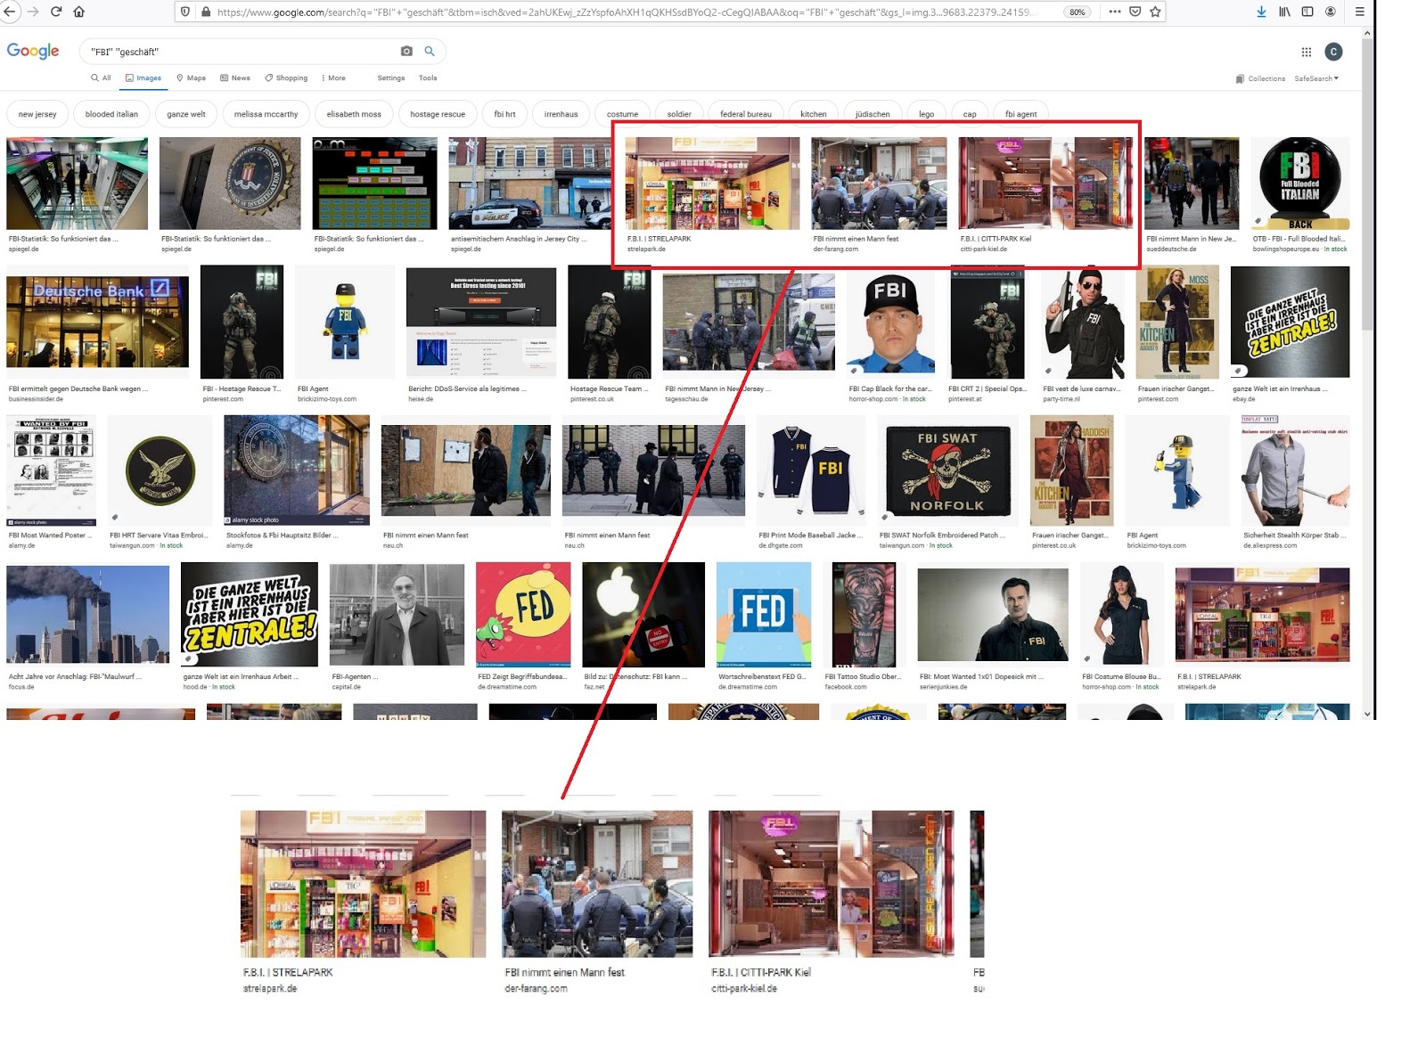Filter by the 'elisabeth moss' chip
Screen dimensions: 1426x1038
(x=354, y=114)
